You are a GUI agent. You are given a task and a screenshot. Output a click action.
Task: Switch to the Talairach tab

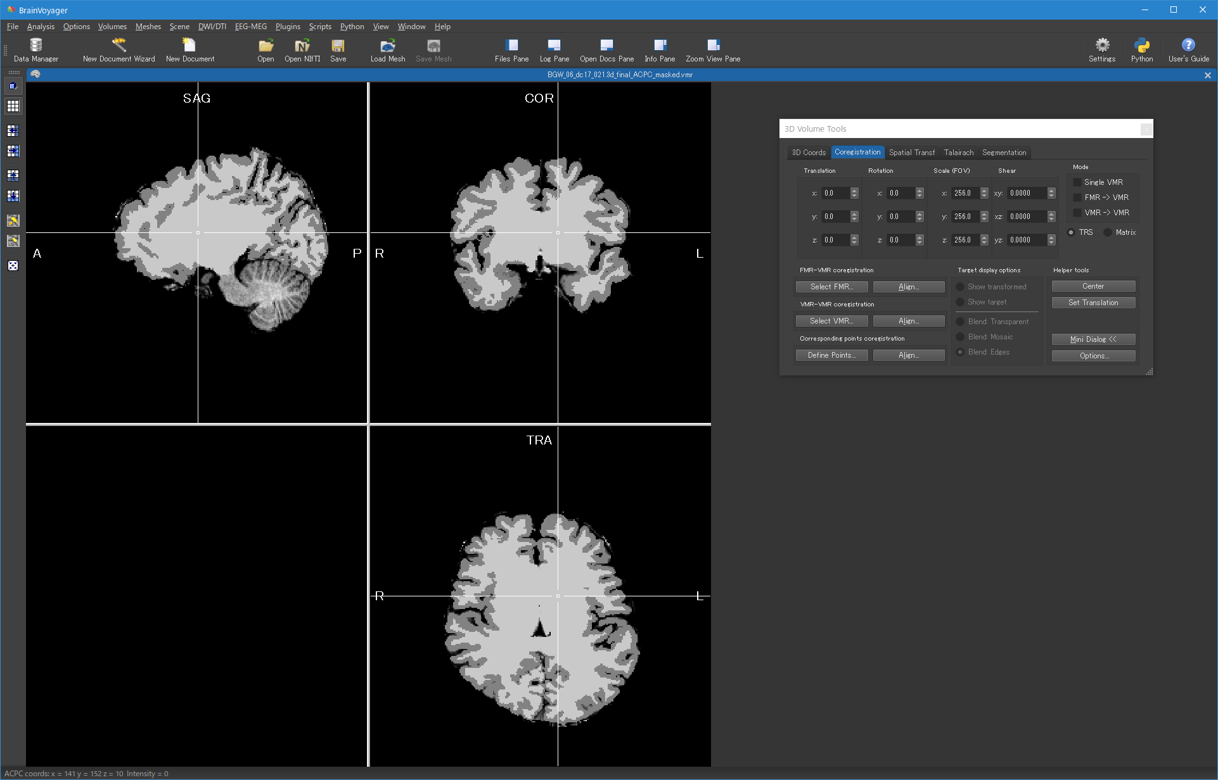point(958,153)
